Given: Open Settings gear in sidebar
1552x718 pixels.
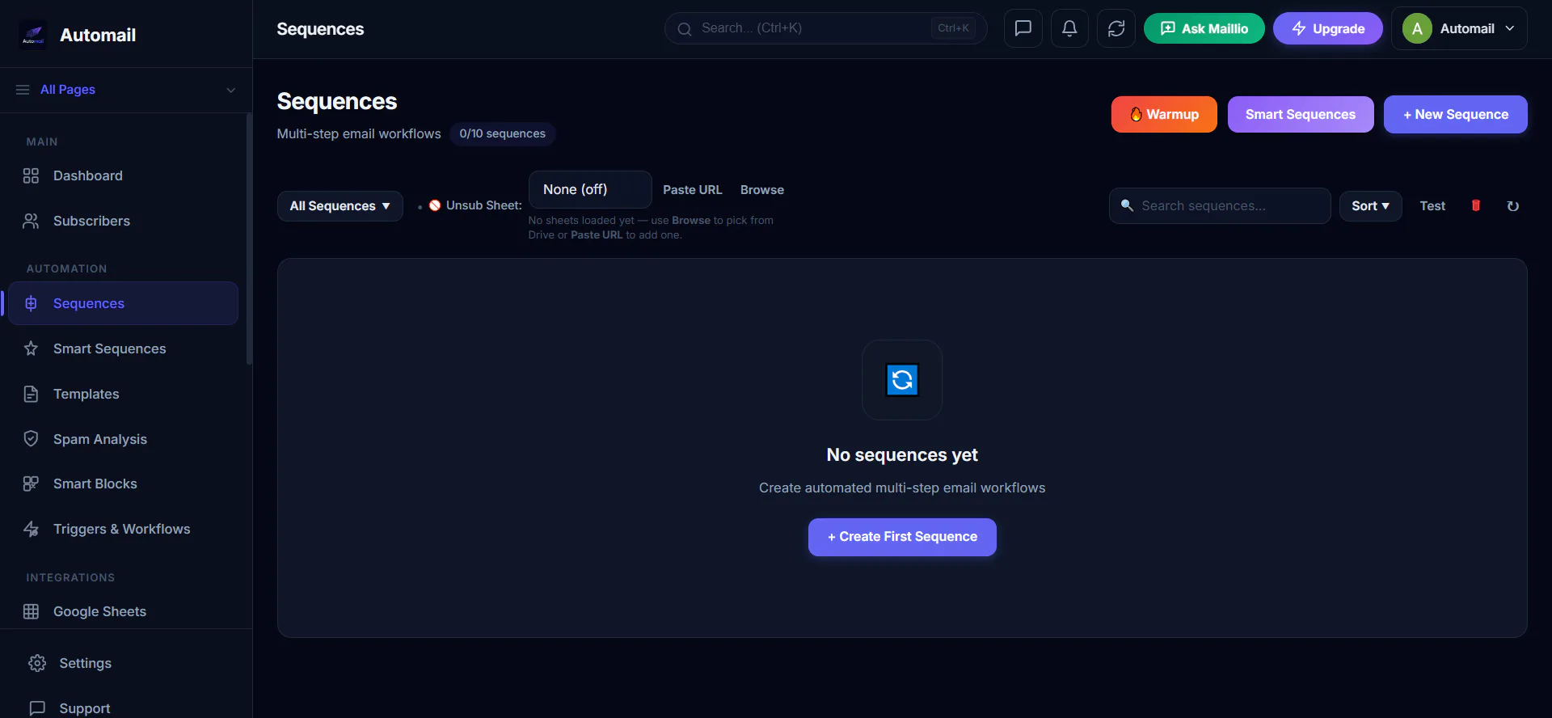Looking at the screenshot, I should 37,663.
